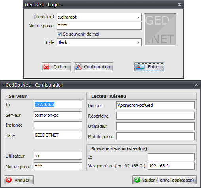The width and height of the screenshot is (201, 188).
Task: Click the wrench and screwdriver Configuration icon
Action: point(78,66)
